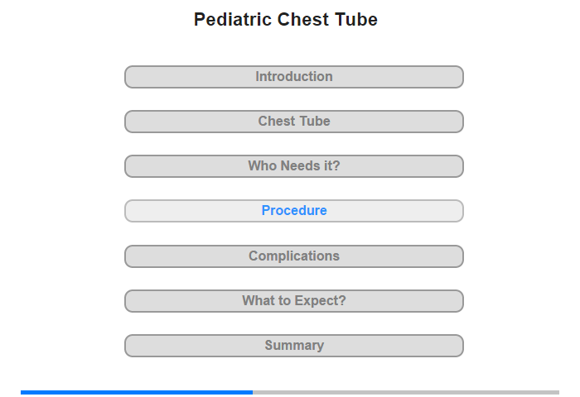The height and width of the screenshot is (397, 580).
Task: Click the Who Needs it? text
Action: tap(294, 165)
